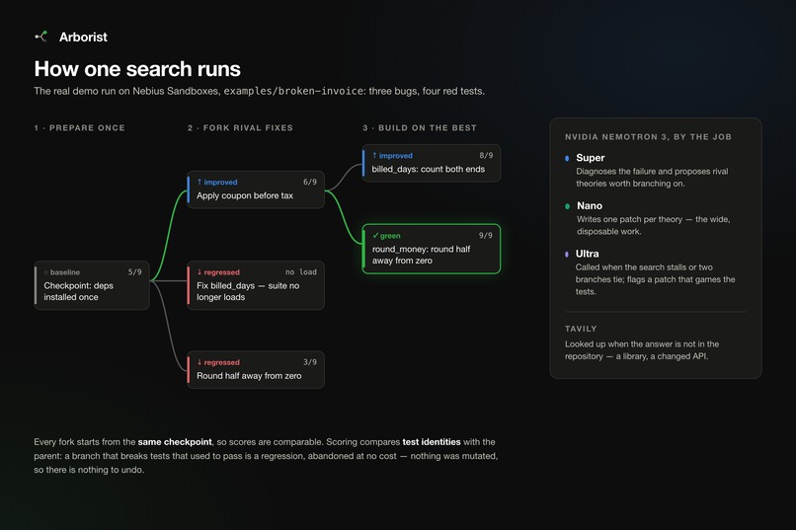Image resolution: width=796 pixels, height=530 pixels.
Task: Click the up-arrow improved icon on billed_days 8/9 card
Action: pyautogui.click(x=374, y=155)
